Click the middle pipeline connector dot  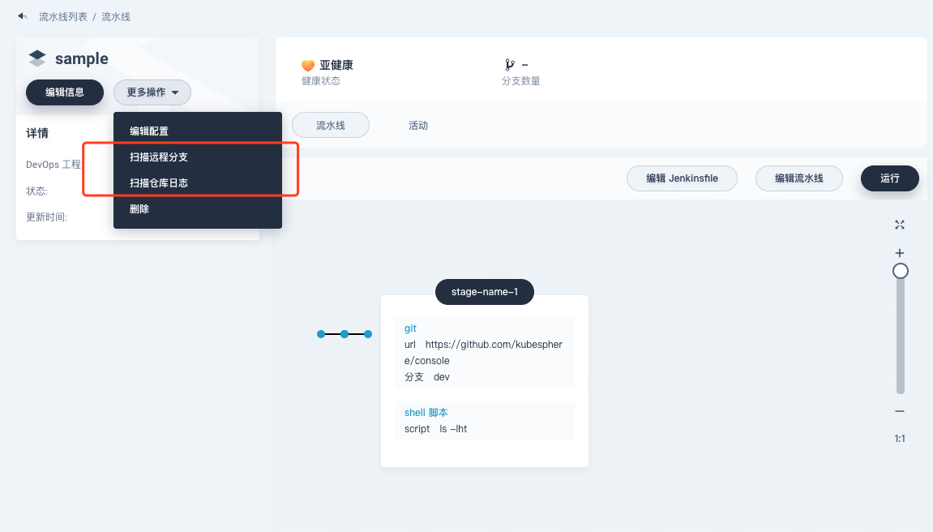(345, 334)
